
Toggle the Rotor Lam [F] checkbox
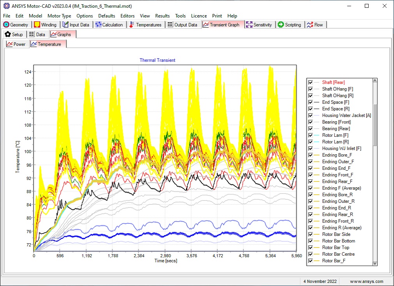pos(311,135)
